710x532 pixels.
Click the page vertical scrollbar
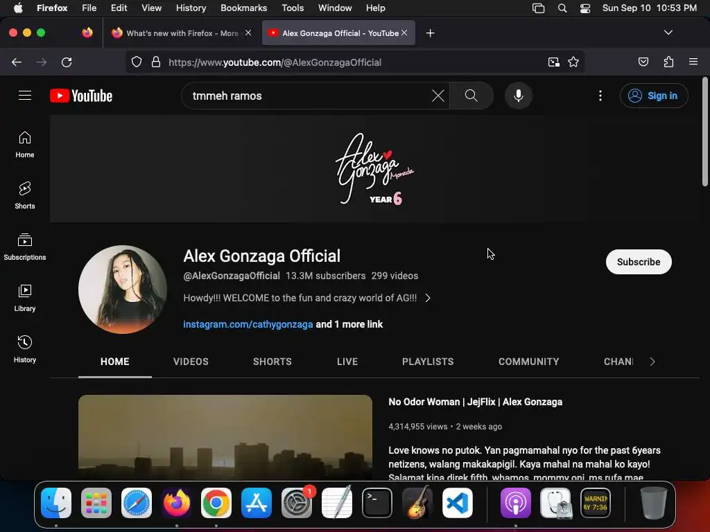click(x=704, y=132)
